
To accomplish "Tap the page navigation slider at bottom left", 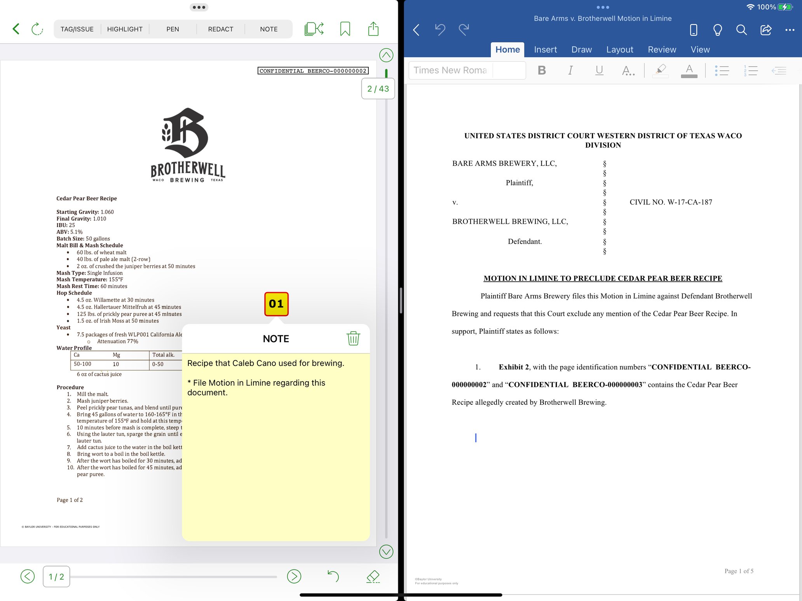I will pos(175,577).
